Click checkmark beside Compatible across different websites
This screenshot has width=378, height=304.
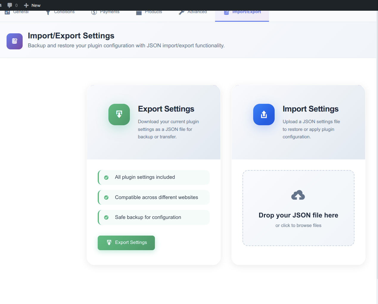point(106,198)
